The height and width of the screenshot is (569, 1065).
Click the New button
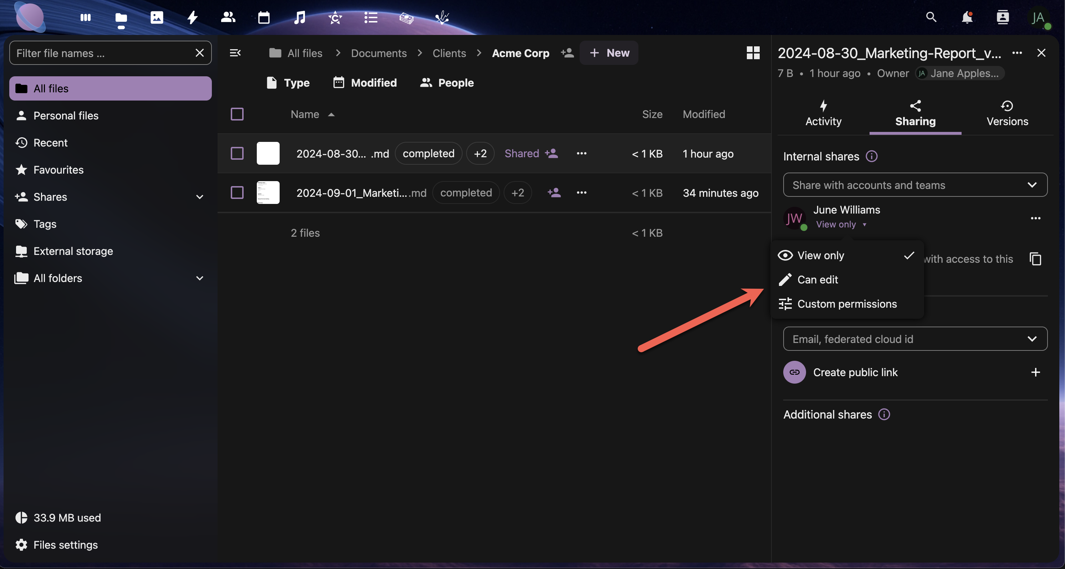pyautogui.click(x=609, y=53)
